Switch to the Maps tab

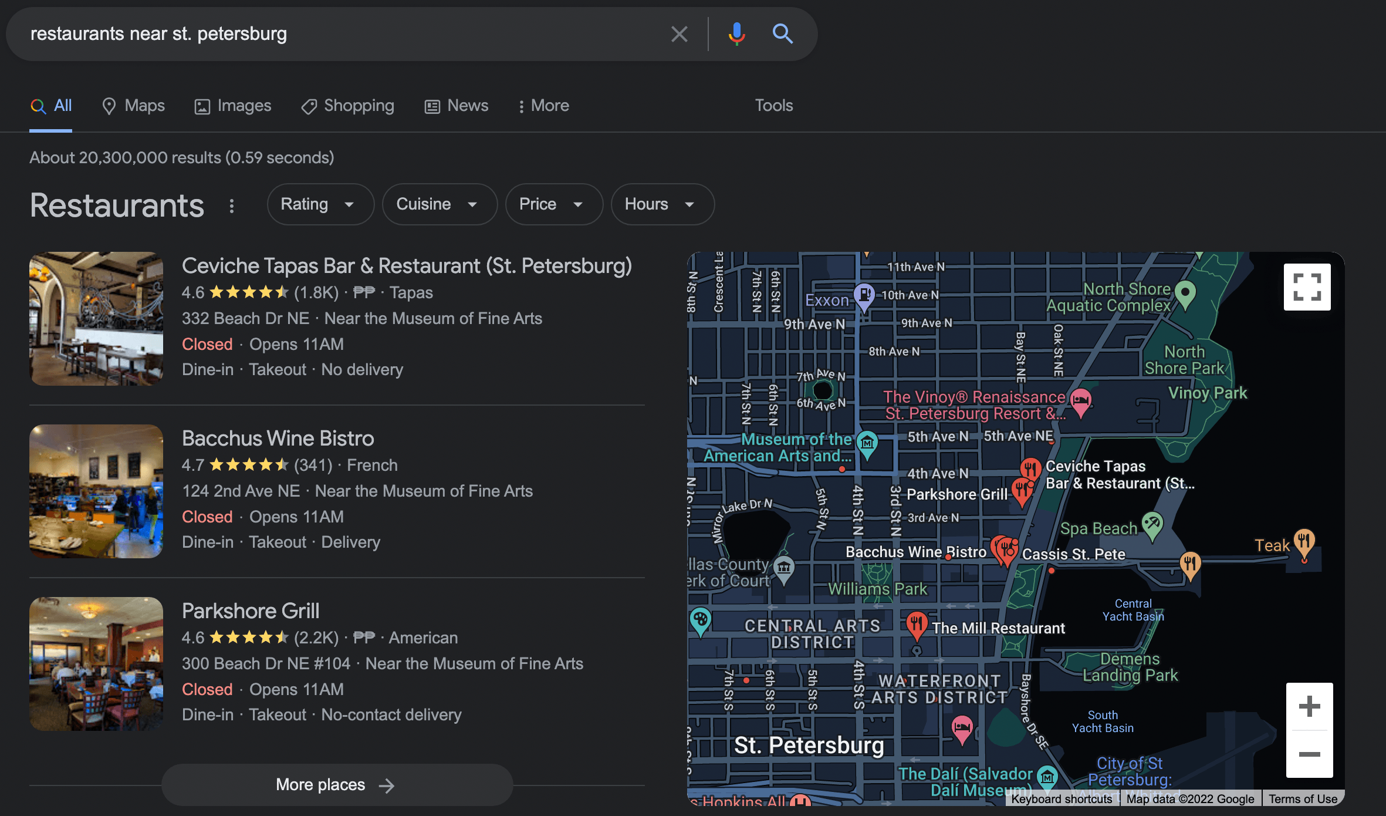133,106
